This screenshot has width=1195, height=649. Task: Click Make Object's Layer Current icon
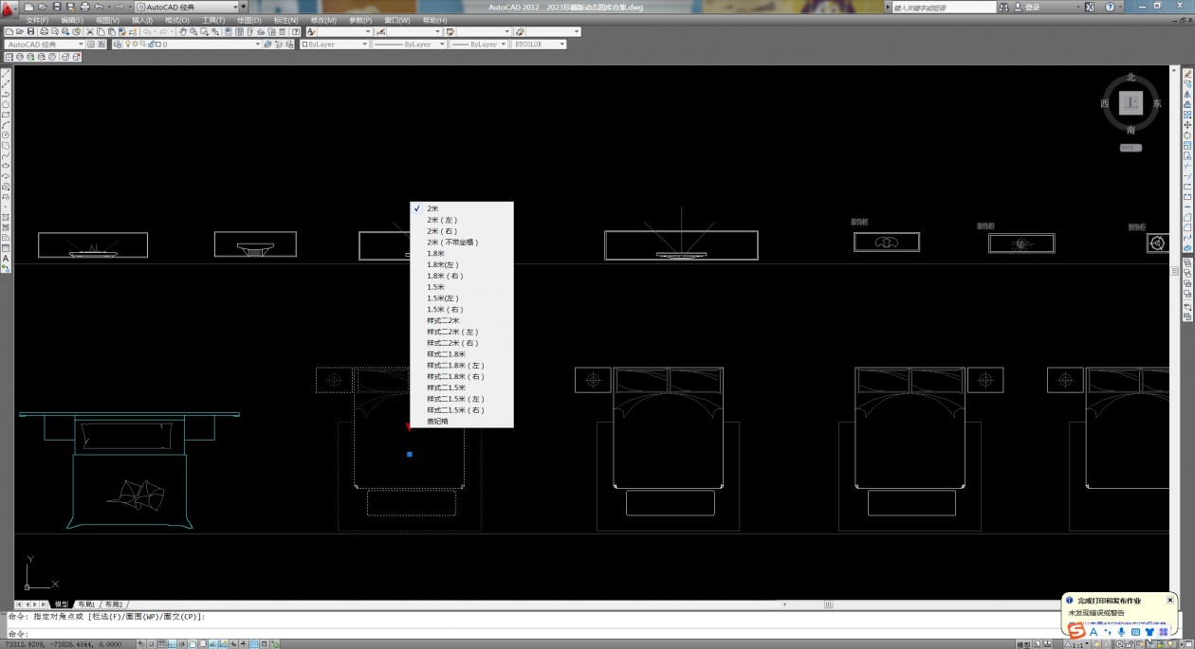click(x=268, y=45)
